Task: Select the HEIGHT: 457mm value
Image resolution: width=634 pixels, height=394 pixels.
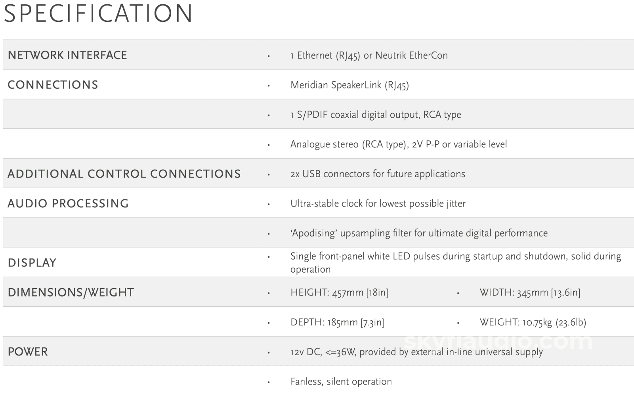Action: [339, 293]
